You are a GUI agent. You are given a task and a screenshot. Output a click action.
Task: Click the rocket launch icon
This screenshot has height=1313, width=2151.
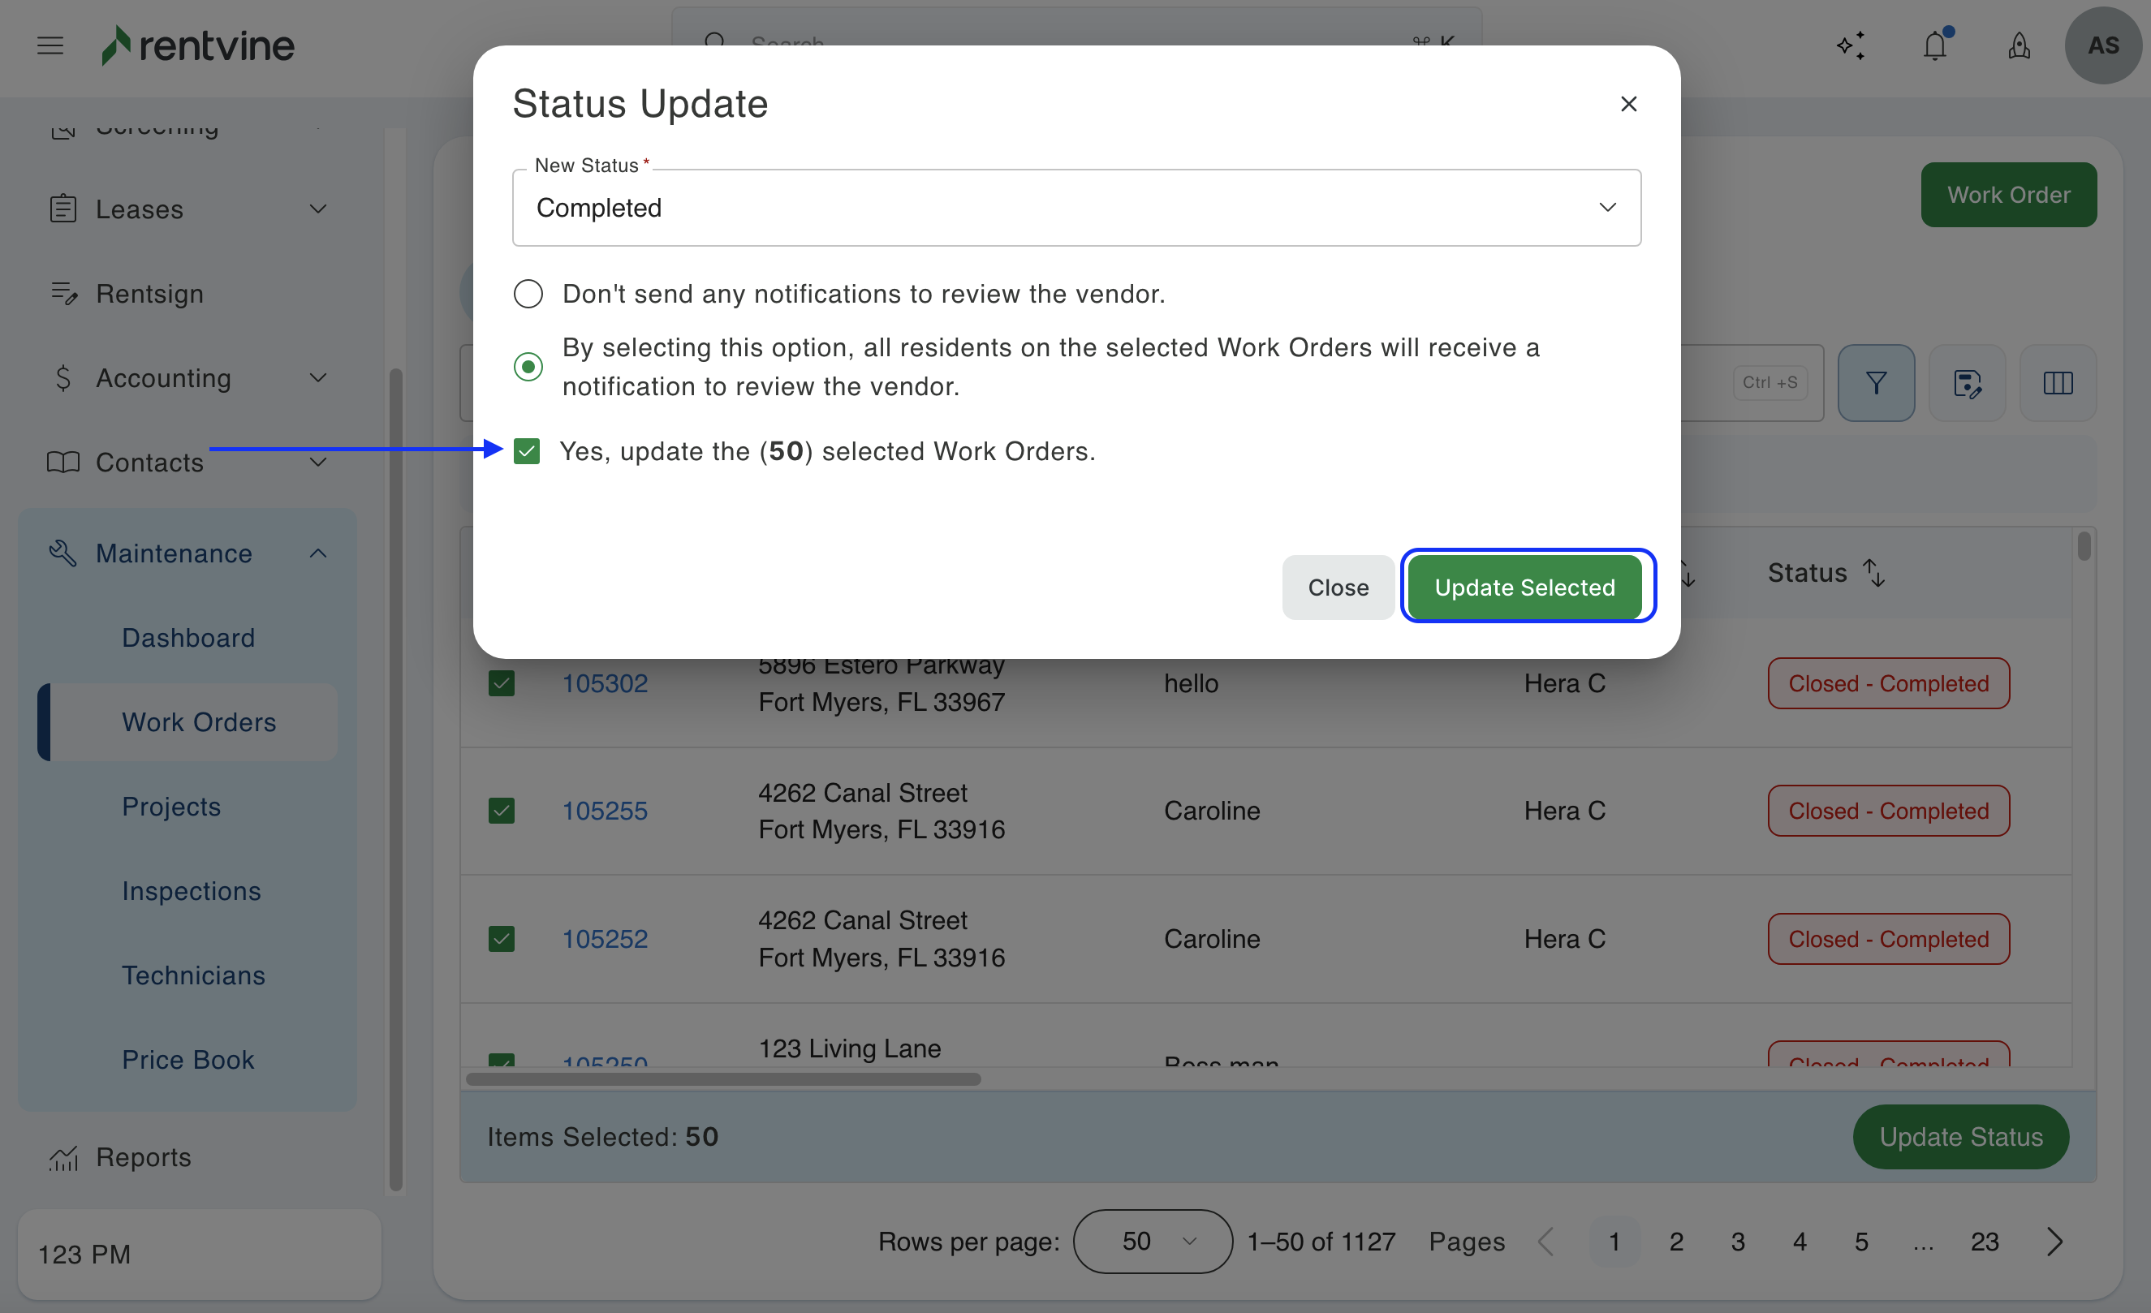point(2019,45)
